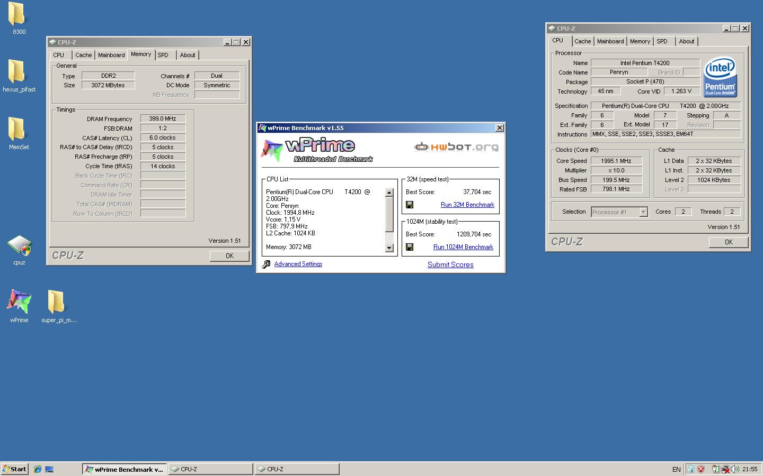Image resolution: width=763 pixels, height=476 pixels.
Task: Click Memory Size 3072 MBytes field
Action: click(x=108, y=85)
